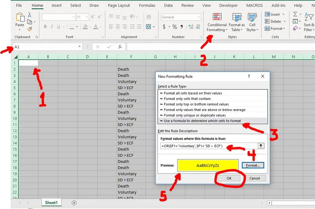Increase indent
The height and width of the screenshot is (209, 315).
point(139,26)
